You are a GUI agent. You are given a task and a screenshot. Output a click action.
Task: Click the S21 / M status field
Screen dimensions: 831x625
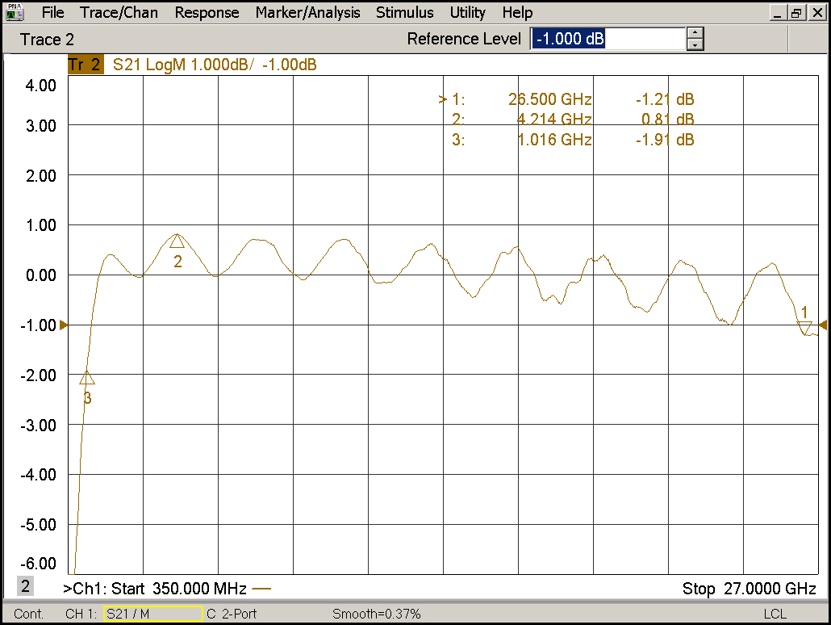point(152,614)
